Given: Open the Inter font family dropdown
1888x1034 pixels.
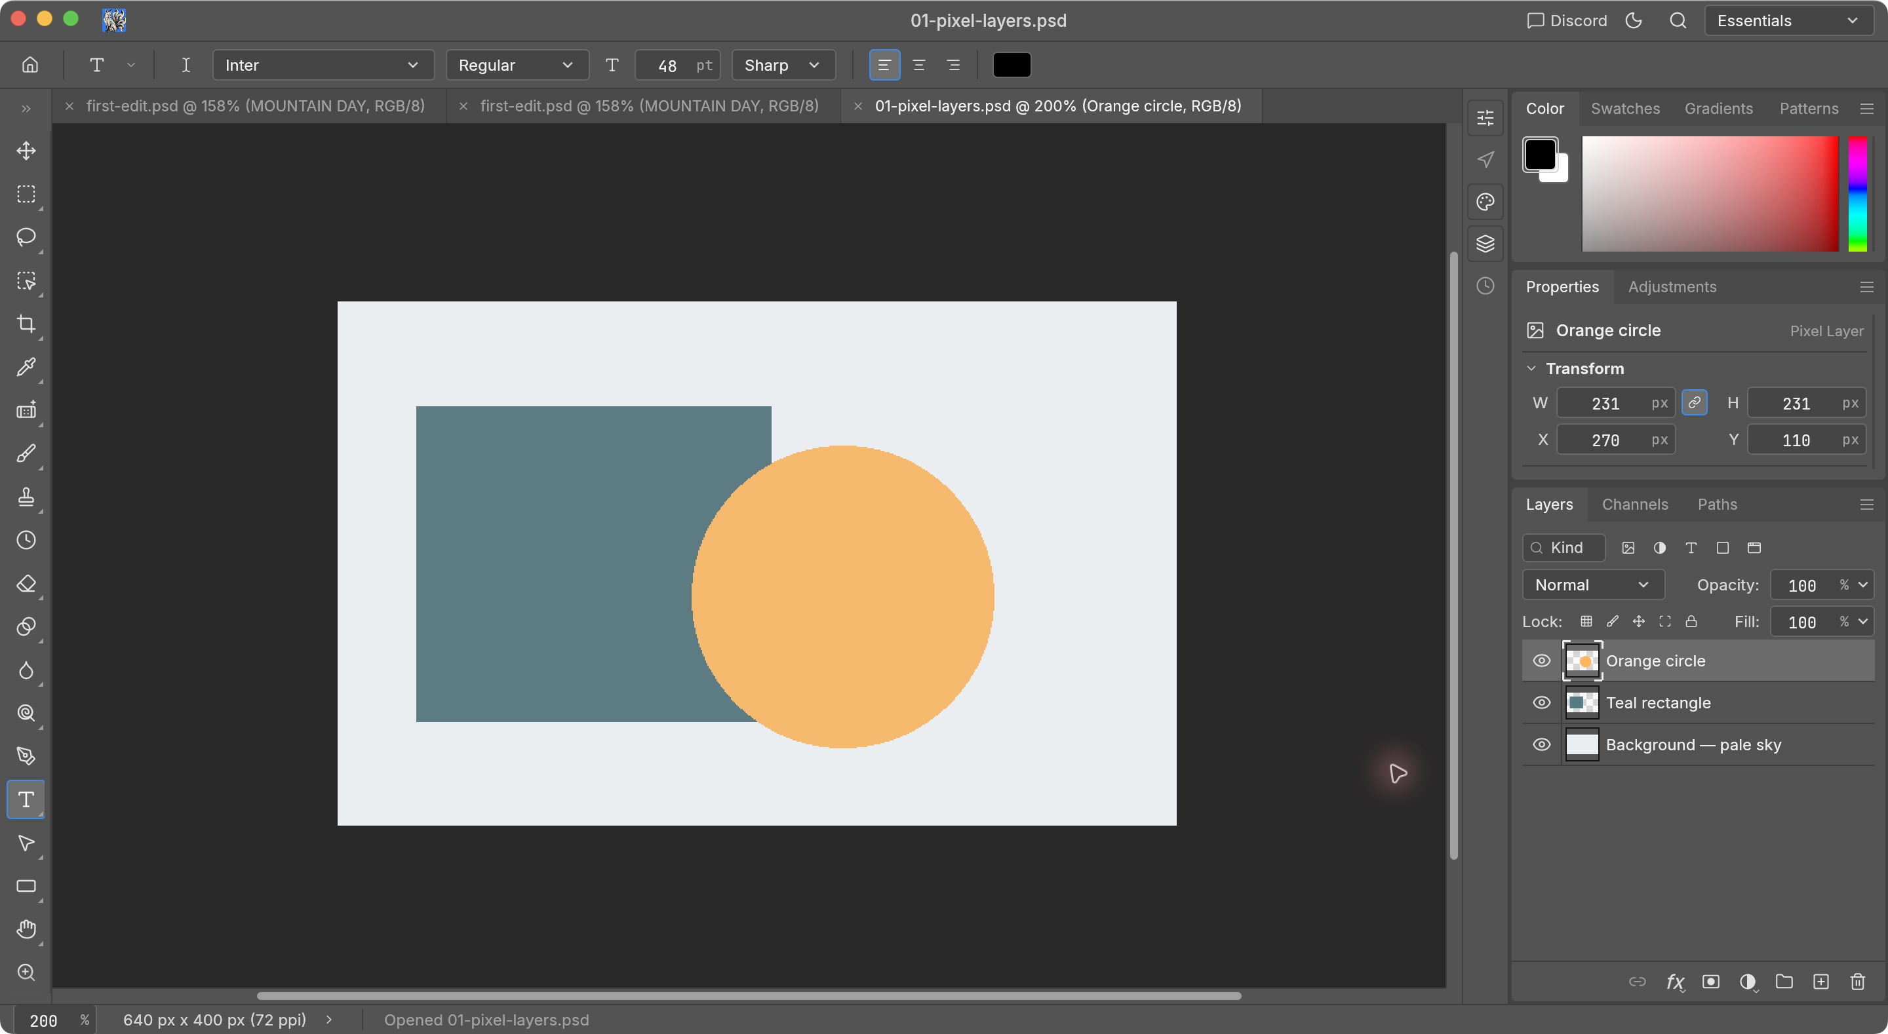Looking at the screenshot, I should tap(323, 66).
